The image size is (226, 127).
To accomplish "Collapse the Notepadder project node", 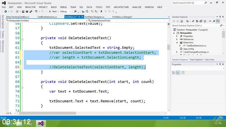I will [174, 33].
